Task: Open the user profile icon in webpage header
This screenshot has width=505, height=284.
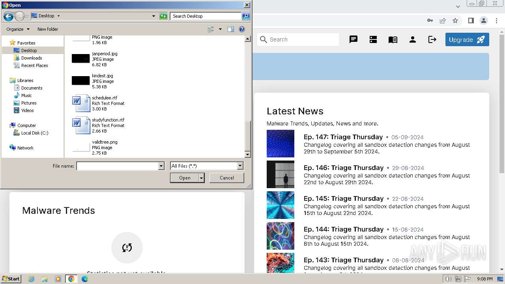Action: [x=413, y=39]
